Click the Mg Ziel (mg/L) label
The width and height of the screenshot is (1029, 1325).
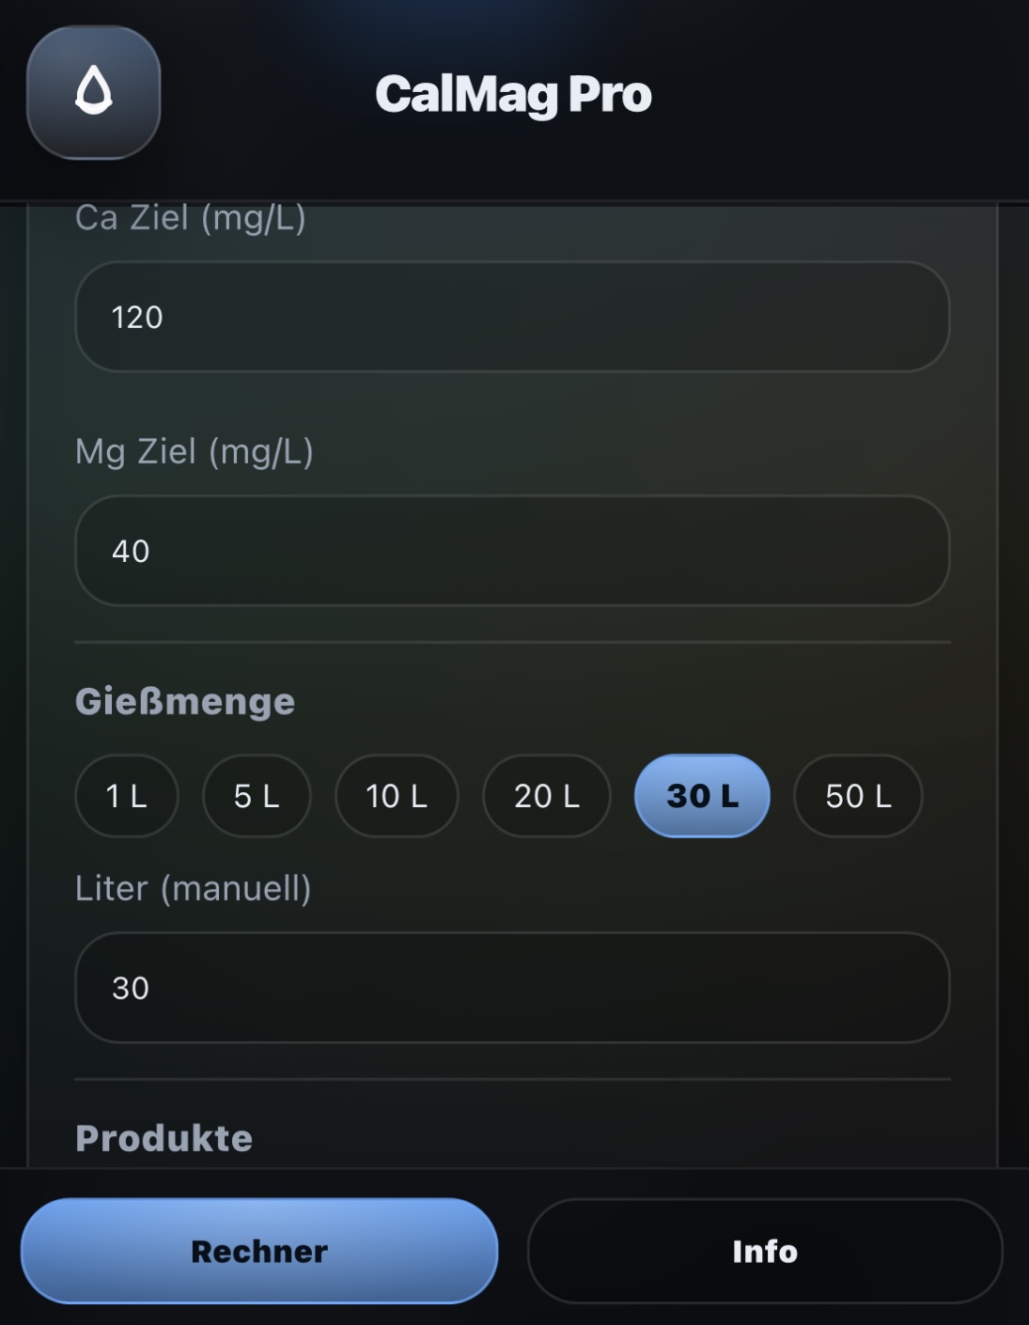point(195,451)
